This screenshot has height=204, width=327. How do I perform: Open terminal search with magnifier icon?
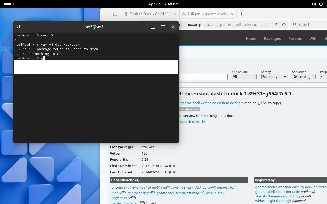(x=18, y=27)
